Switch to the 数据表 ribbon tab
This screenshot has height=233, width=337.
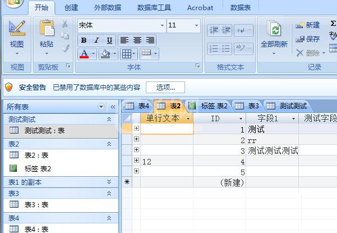(241, 8)
